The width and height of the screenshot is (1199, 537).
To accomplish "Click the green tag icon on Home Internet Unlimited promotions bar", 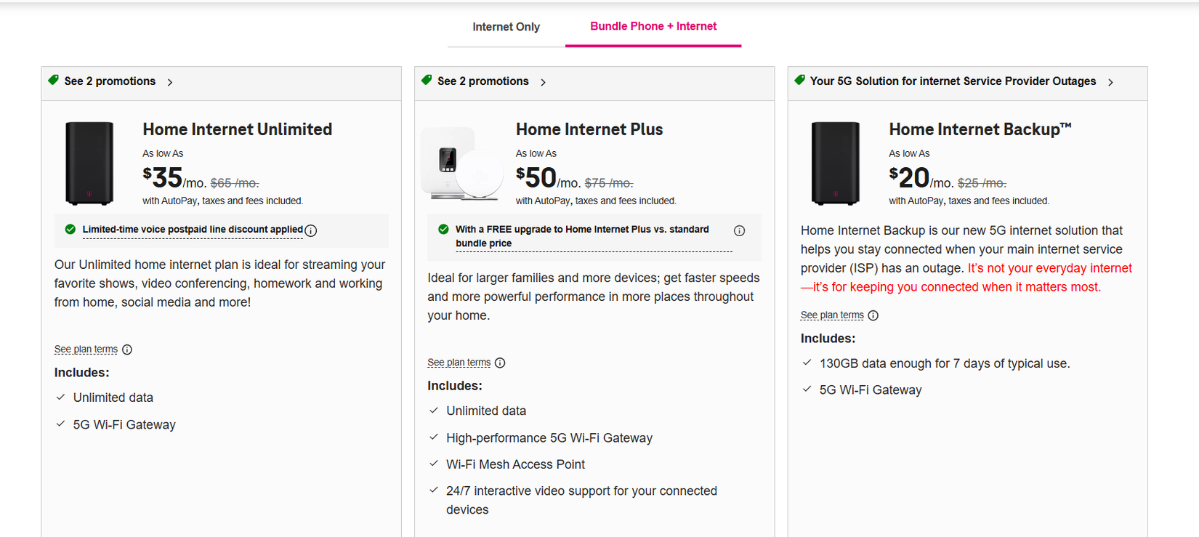I will 52,80.
